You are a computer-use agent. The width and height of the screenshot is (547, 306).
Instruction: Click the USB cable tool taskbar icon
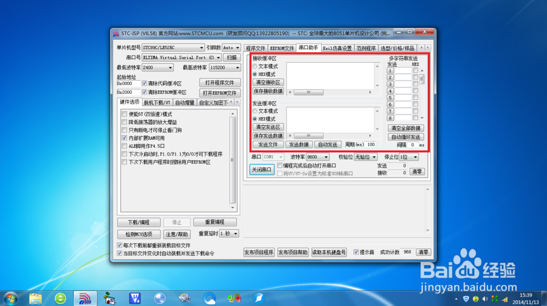tap(184, 298)
